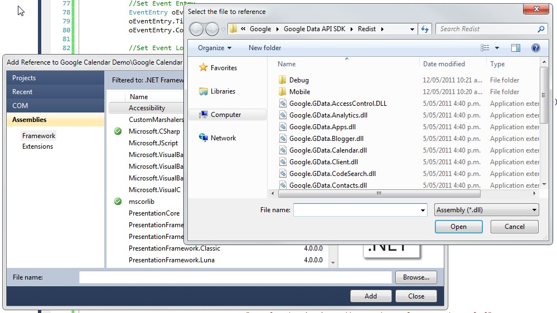Click the Open button
The height and width of the screenshot is (313, 557).
459,227
